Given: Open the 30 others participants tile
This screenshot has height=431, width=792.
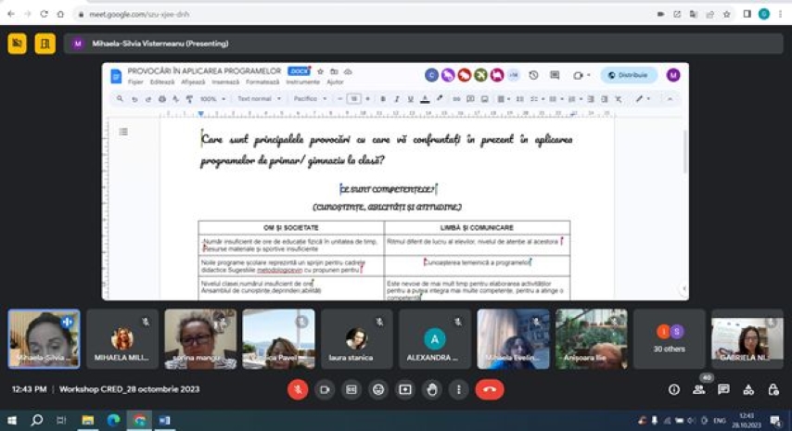Looking at the screenshot, I should [x=670, y=339].
